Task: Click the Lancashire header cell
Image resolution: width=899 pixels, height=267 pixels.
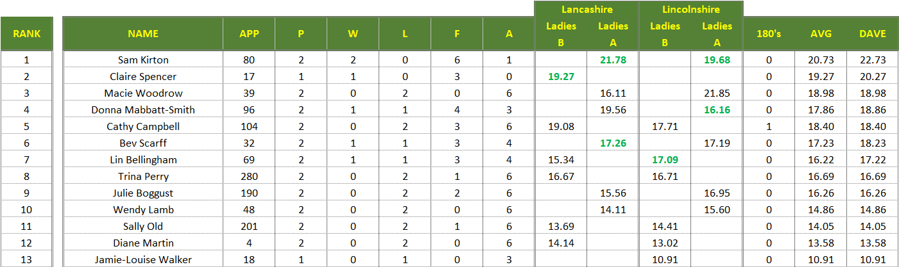Action: coord(586,10)
